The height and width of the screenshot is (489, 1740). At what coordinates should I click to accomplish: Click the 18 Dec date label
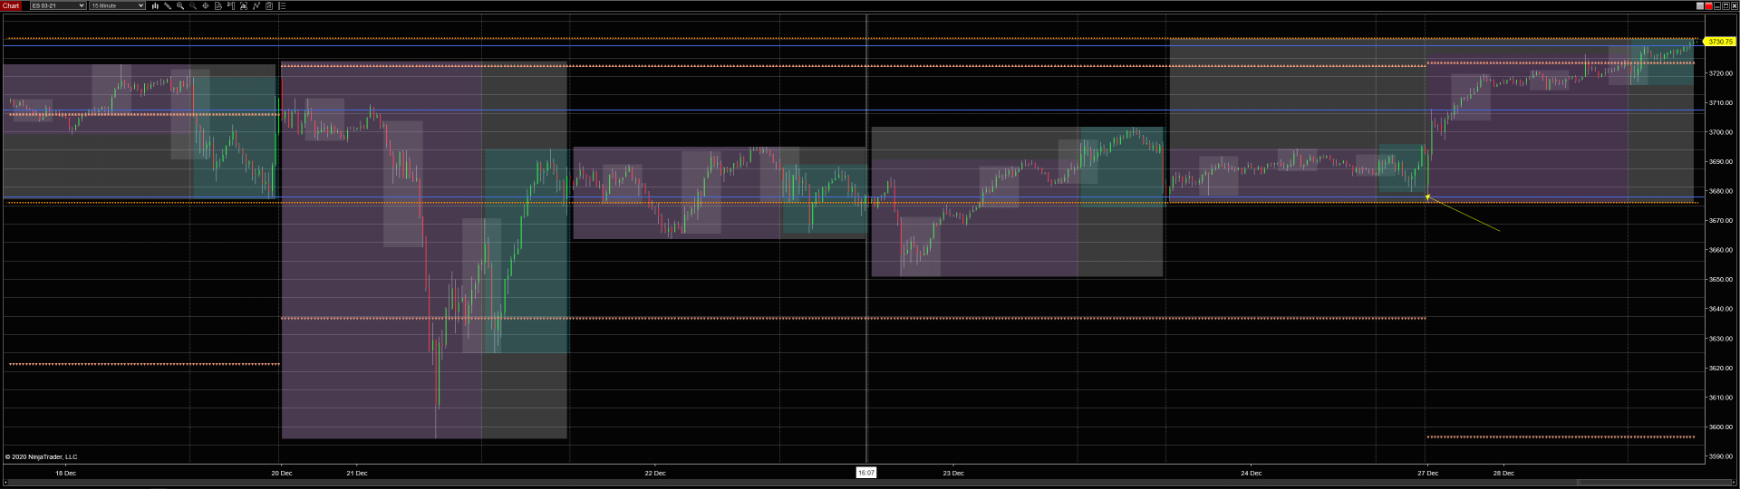(66, 473)
